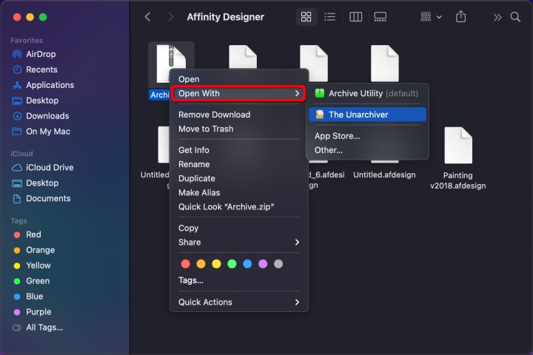This screenshot has width=533, height=355.
Task: Choose Duplicate in context menu
Action: tap(238, 179)
